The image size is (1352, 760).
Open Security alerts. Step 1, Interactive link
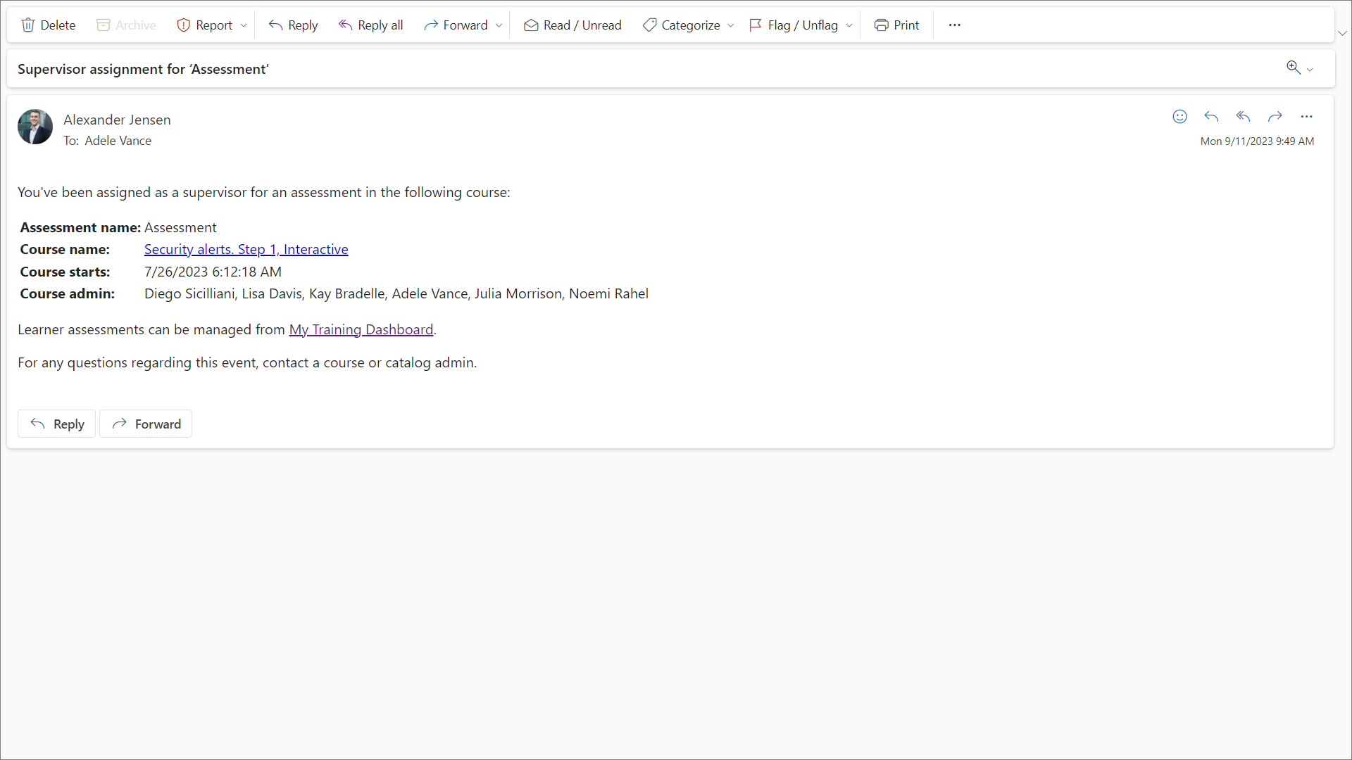tap(246, 249)
